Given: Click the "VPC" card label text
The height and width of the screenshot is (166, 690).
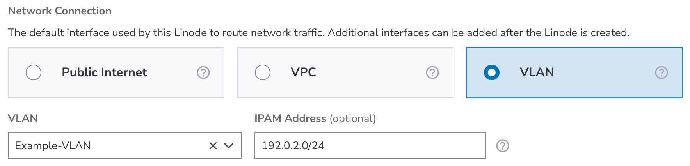Looking at the screenshot, I should [x=303, y=72].
